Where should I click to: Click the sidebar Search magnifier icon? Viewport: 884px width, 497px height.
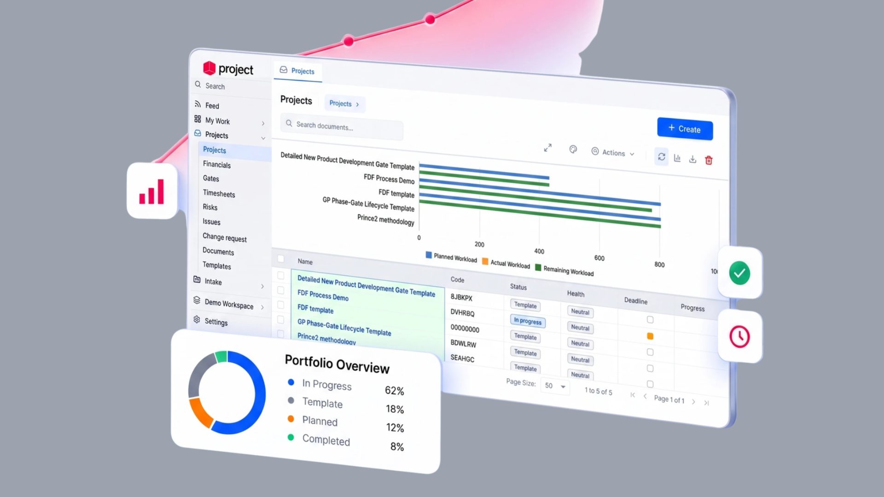198,84
